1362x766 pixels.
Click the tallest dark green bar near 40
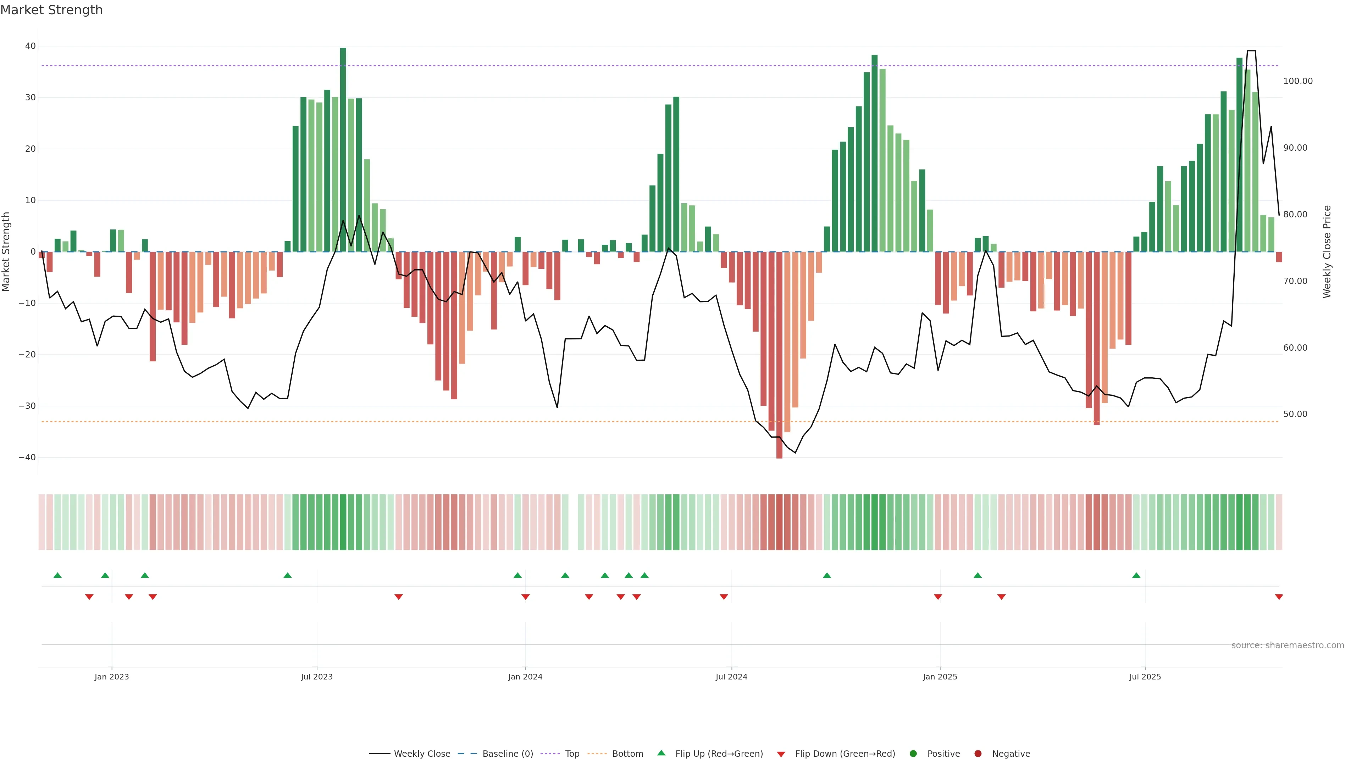pos(343,148)
